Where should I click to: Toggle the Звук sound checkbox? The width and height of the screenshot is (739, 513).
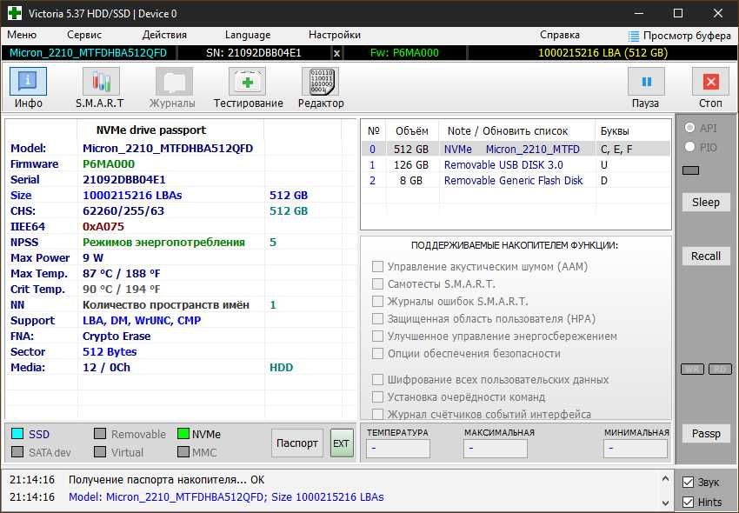(688, 482)
